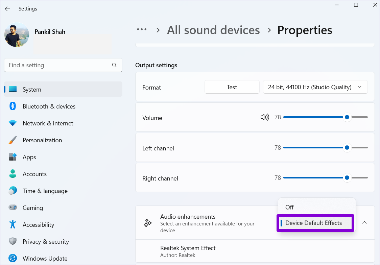
Task: Collapse the Audio enhancements section
Action: pyautogui.click(x=364, y=222)
